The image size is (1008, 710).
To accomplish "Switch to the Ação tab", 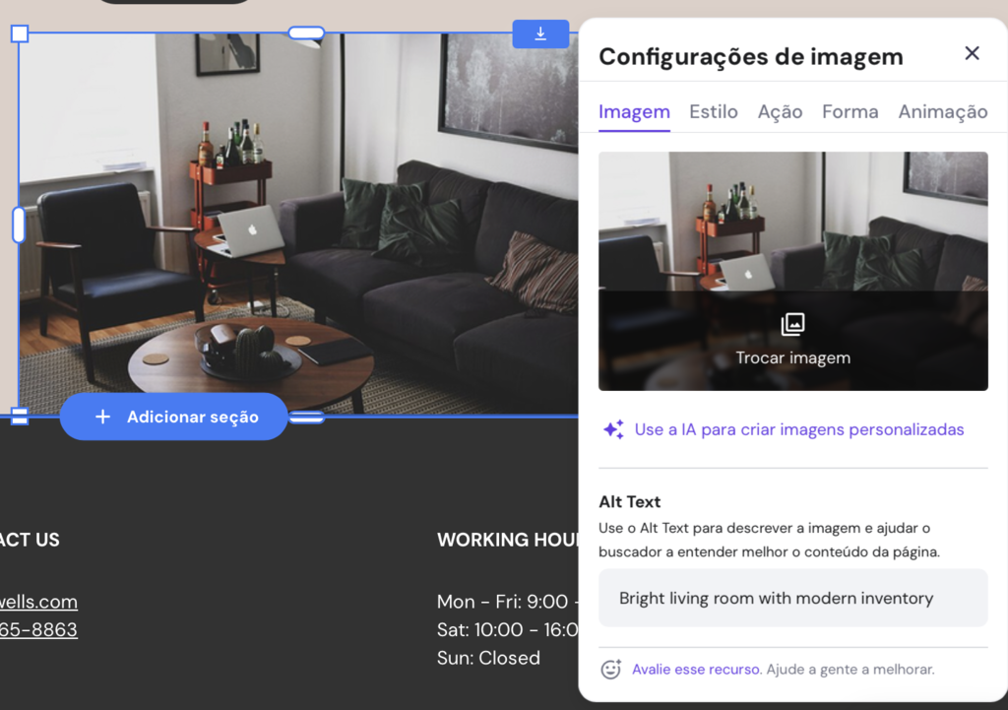I will [x=780, y=112].
